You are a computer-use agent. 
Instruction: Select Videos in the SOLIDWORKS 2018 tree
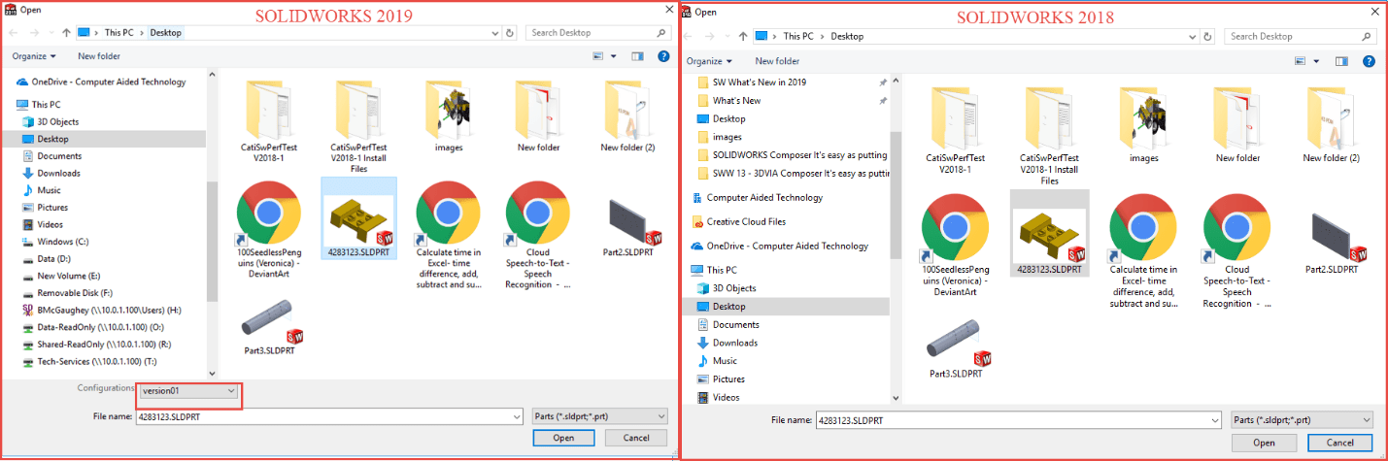point(719,397)
